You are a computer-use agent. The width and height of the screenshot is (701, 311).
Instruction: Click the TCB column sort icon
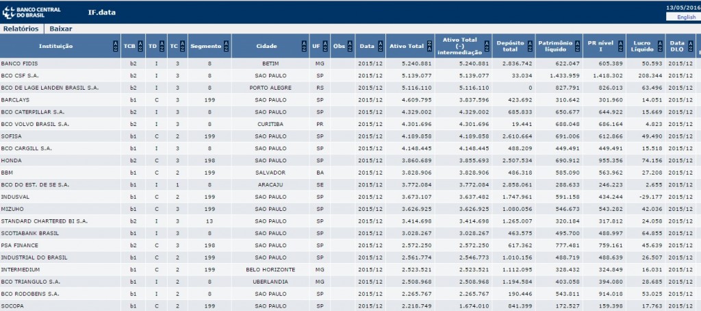pos(141,47)
